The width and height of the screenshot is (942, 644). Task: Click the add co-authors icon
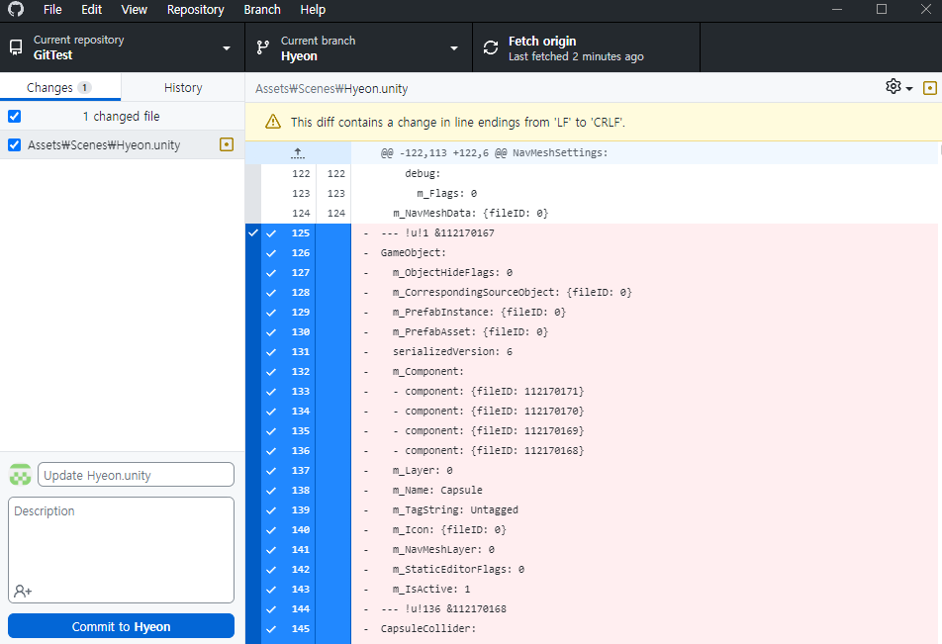[23, 592]
